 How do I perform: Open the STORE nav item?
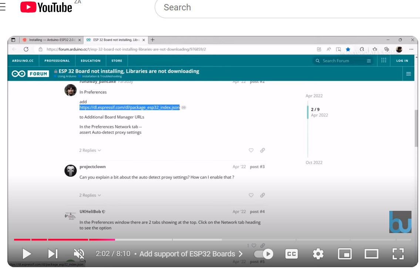(x=117, y=61)
